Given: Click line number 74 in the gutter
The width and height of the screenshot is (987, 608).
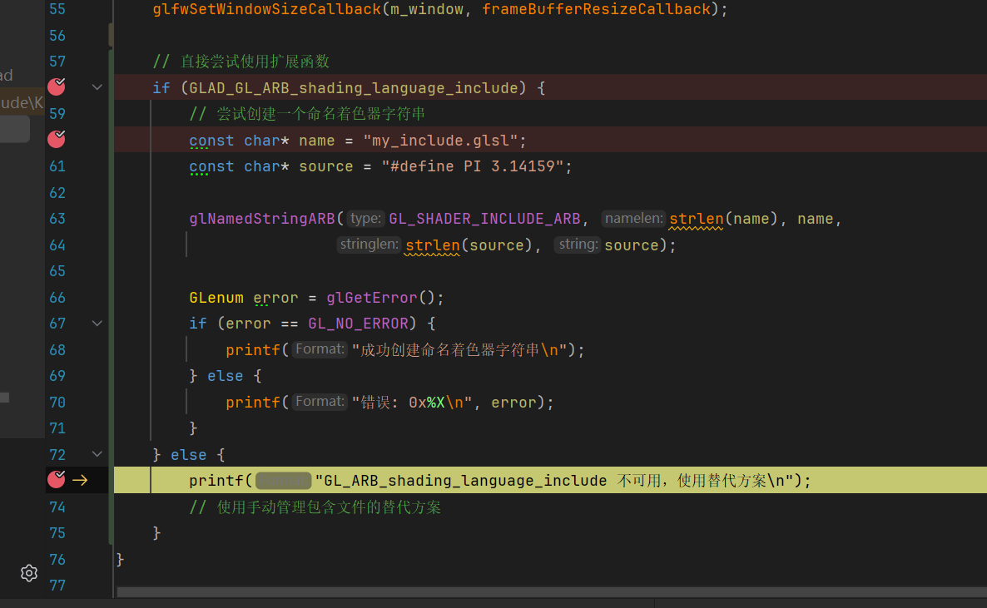Looking at the screenshot, I should [x=57, y=507].
